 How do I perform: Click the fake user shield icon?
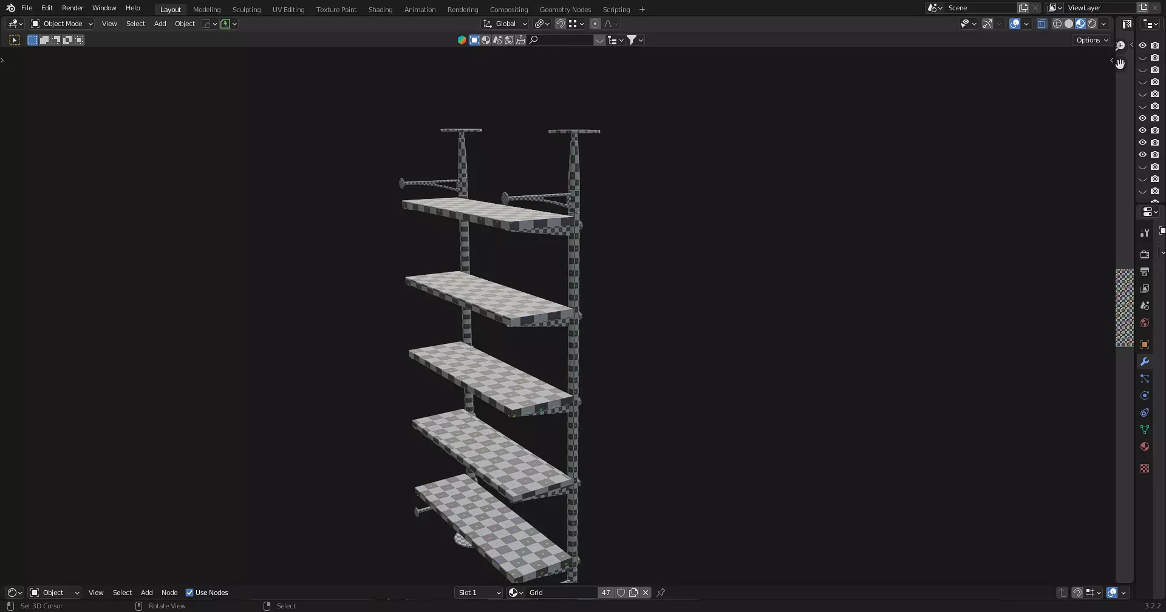(x=621, y=593)
